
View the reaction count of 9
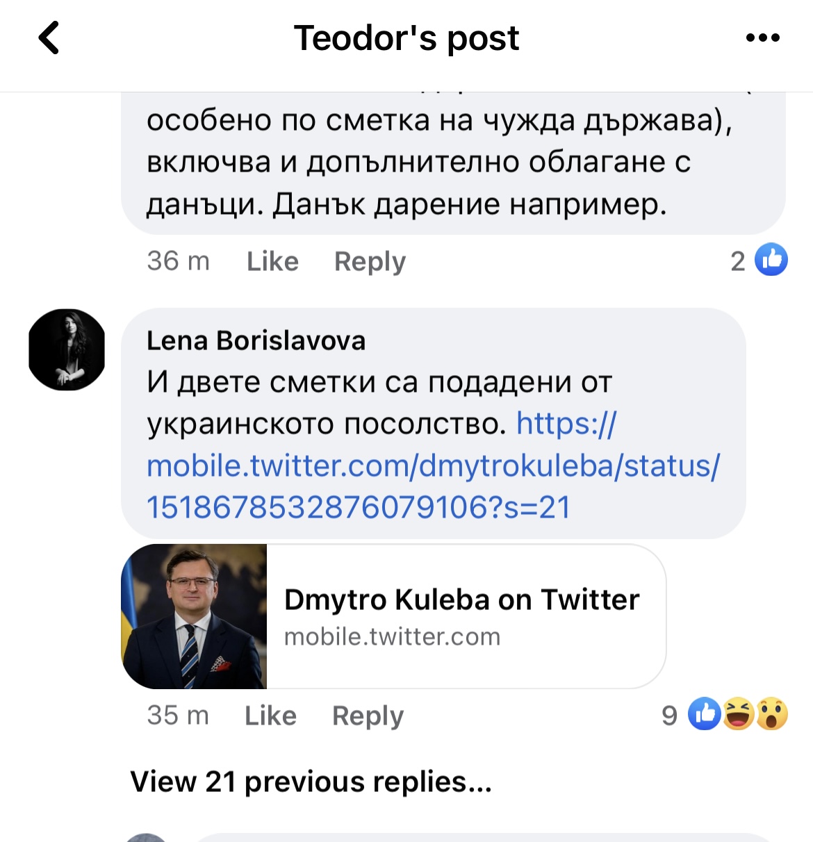point(669,715)
